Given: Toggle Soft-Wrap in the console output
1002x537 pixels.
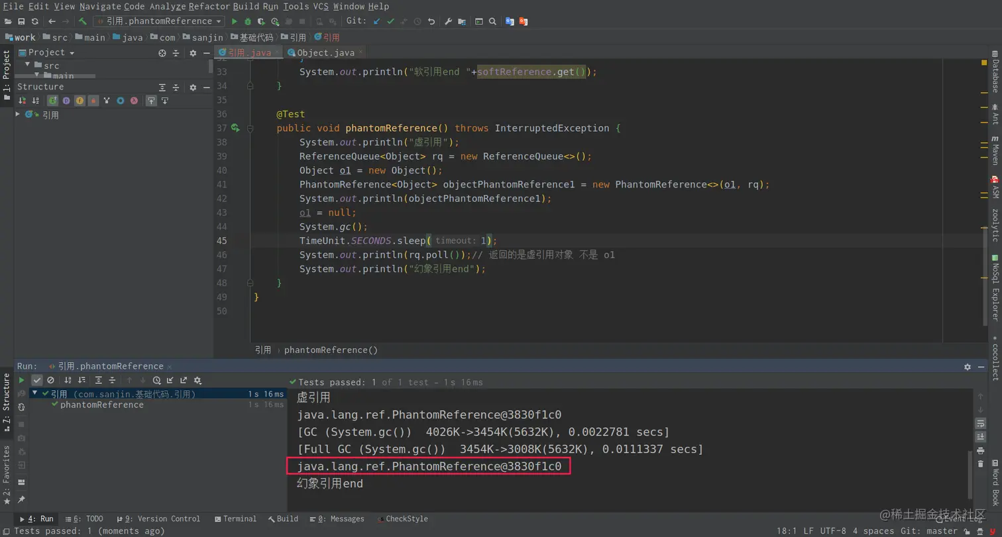Looking at the screenshot, I should point(980,423).
